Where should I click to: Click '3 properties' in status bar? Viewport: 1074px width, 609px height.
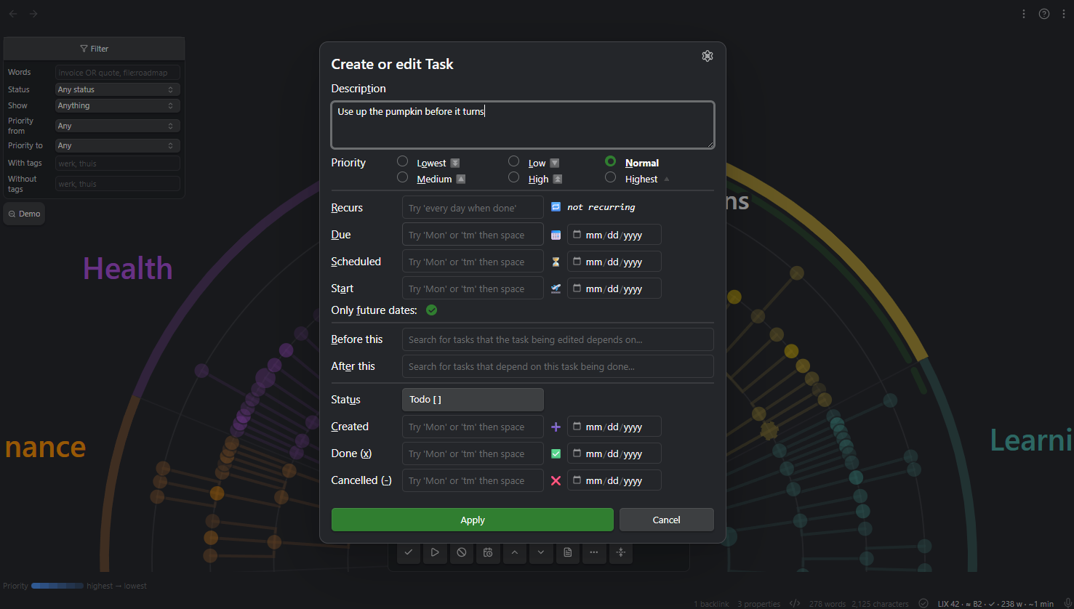[758, 604]
